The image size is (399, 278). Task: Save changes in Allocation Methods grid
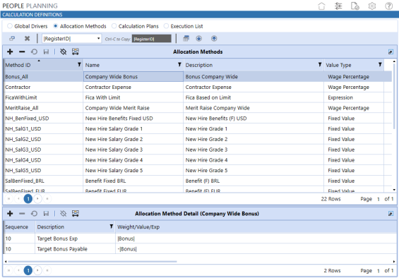(x=46, y=52)
